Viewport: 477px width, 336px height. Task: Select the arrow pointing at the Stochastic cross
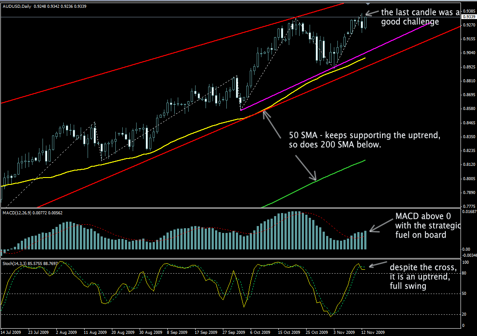(x=377, y=264)
